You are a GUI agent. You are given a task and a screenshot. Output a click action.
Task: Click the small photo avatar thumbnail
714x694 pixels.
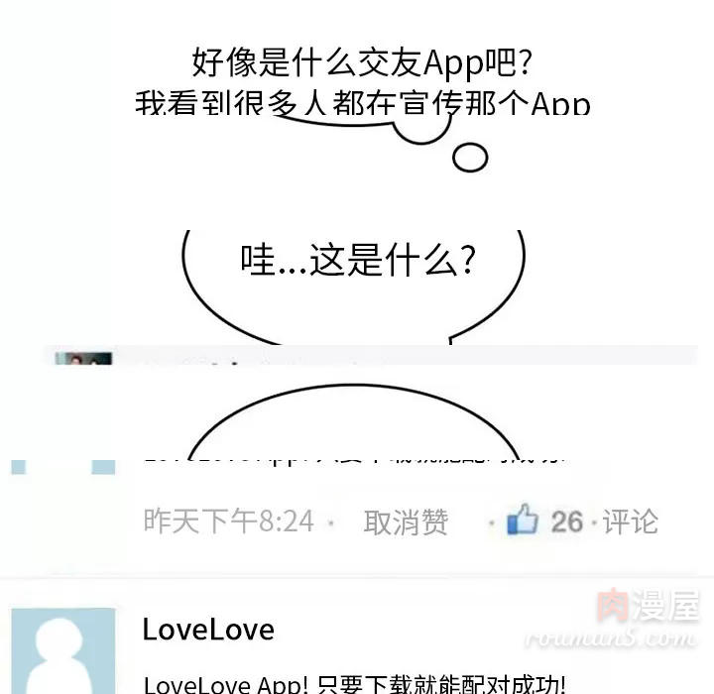83,359
